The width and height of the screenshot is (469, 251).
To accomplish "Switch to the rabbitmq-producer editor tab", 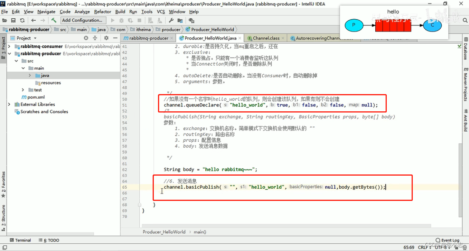I will pyautogui.click(x=148, y=38).
